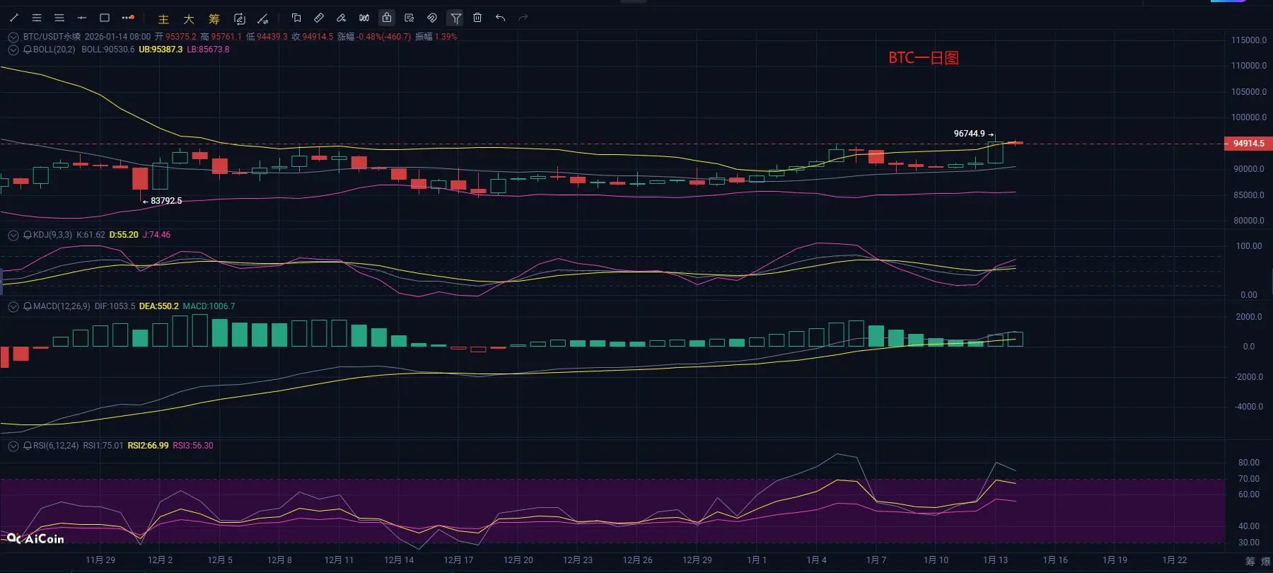The image size is (1273, 573).
Task: Click the LB:85673.8 lower band value
Action: 208,50
